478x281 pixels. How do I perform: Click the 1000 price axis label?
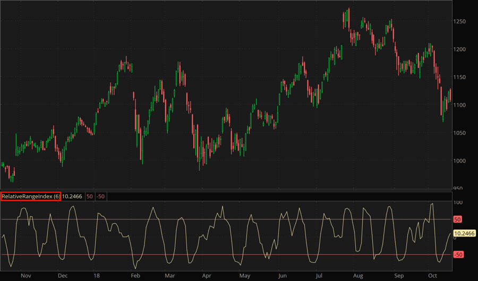(461, 161)
